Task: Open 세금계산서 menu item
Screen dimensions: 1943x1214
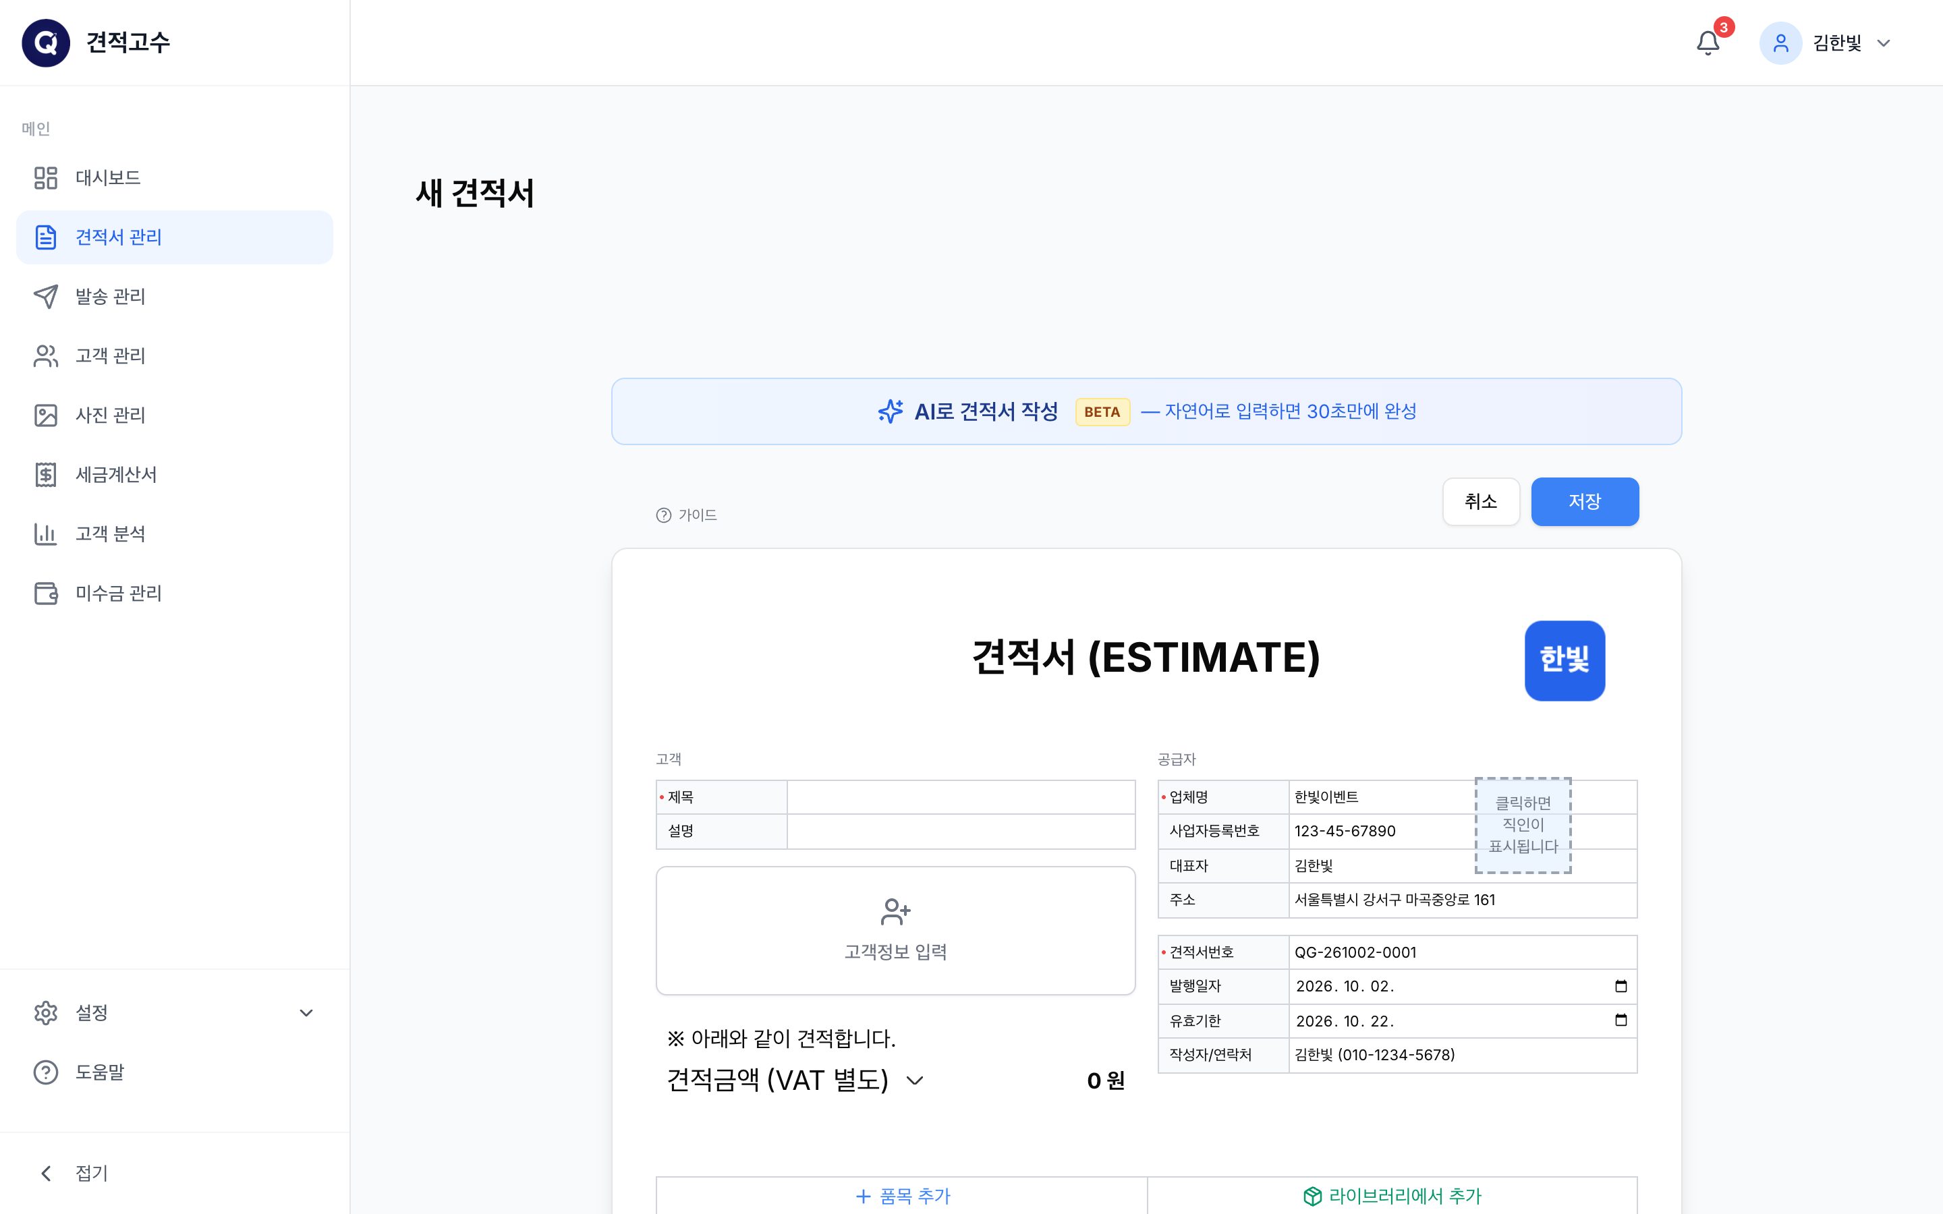Action: [174, 475]
